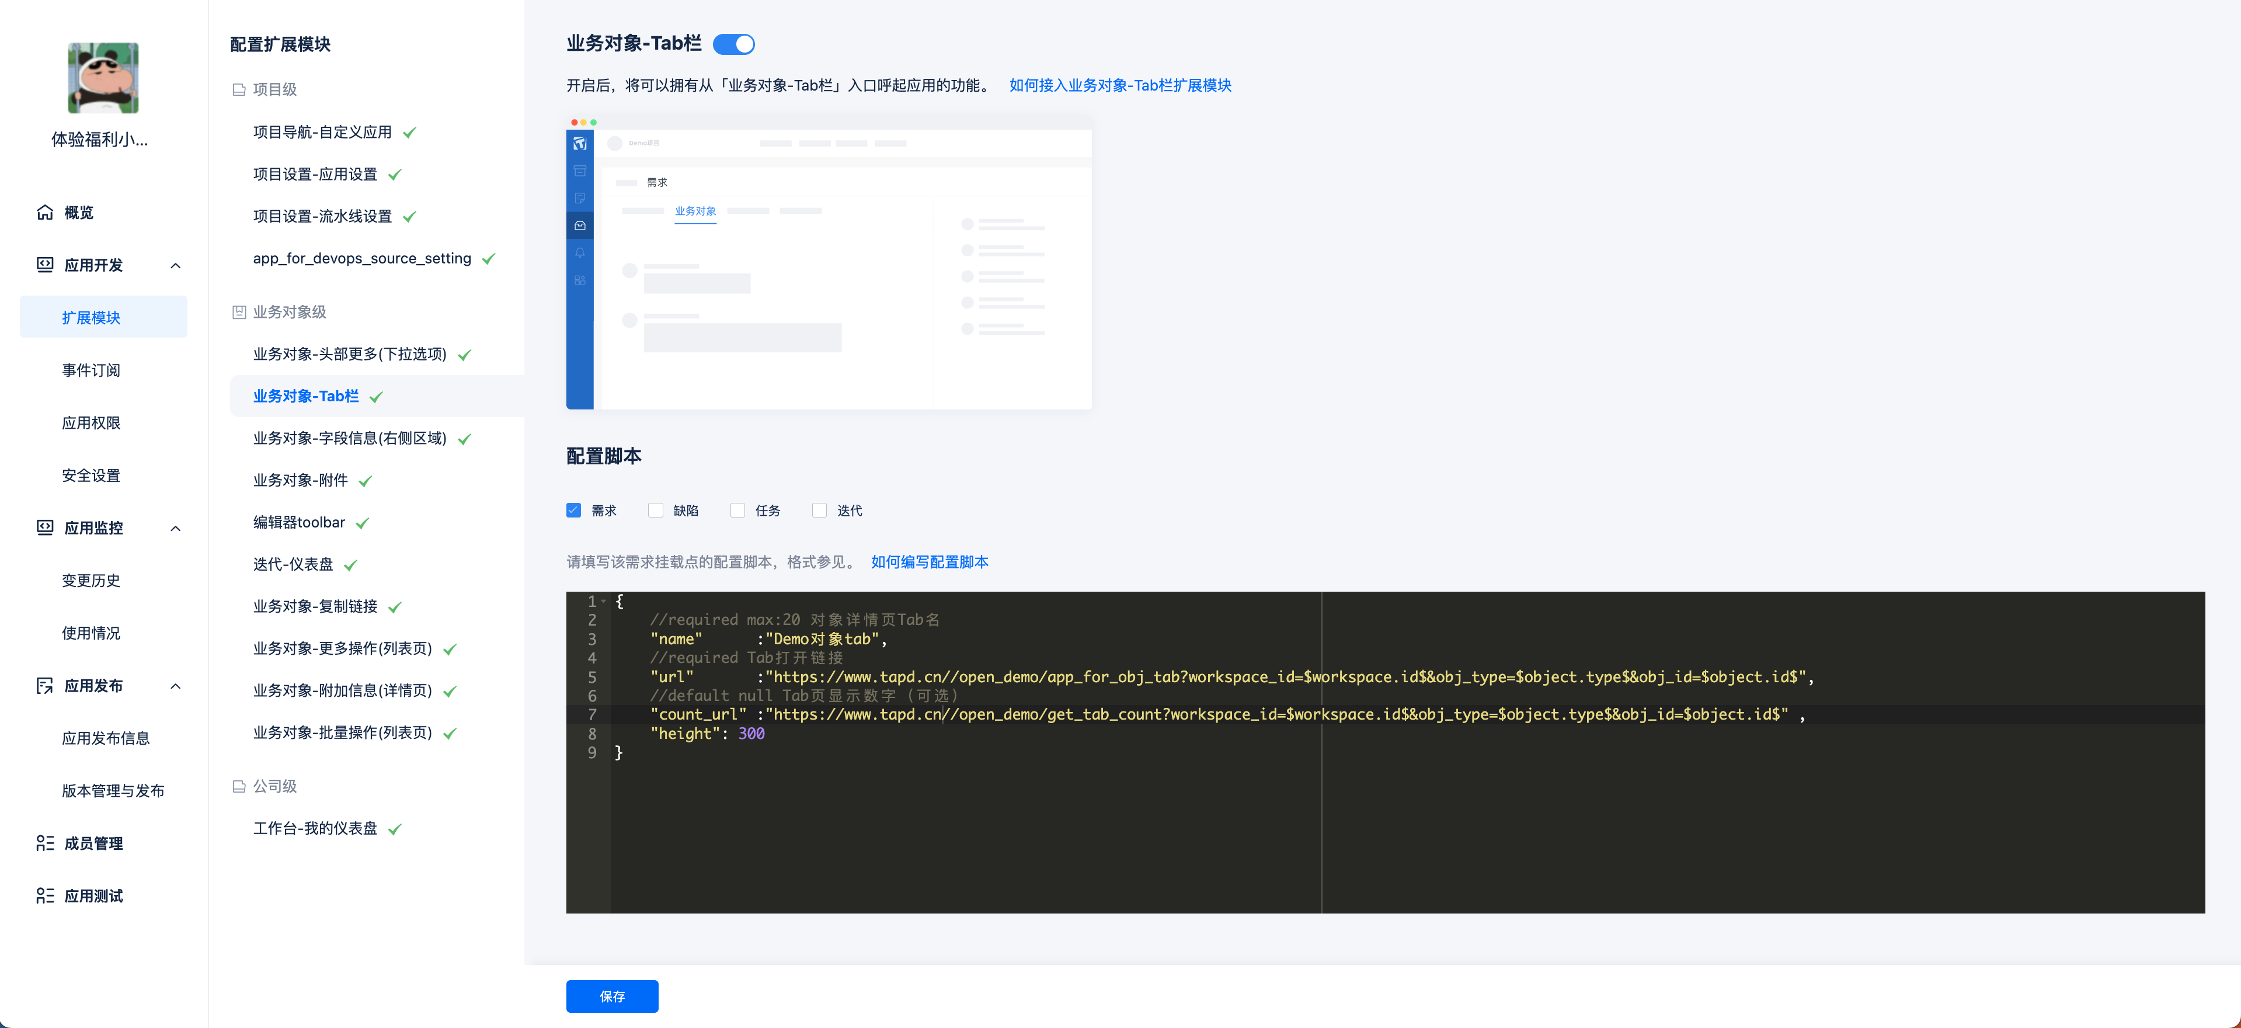Click the 体验福利小... application name

point(100,139)
